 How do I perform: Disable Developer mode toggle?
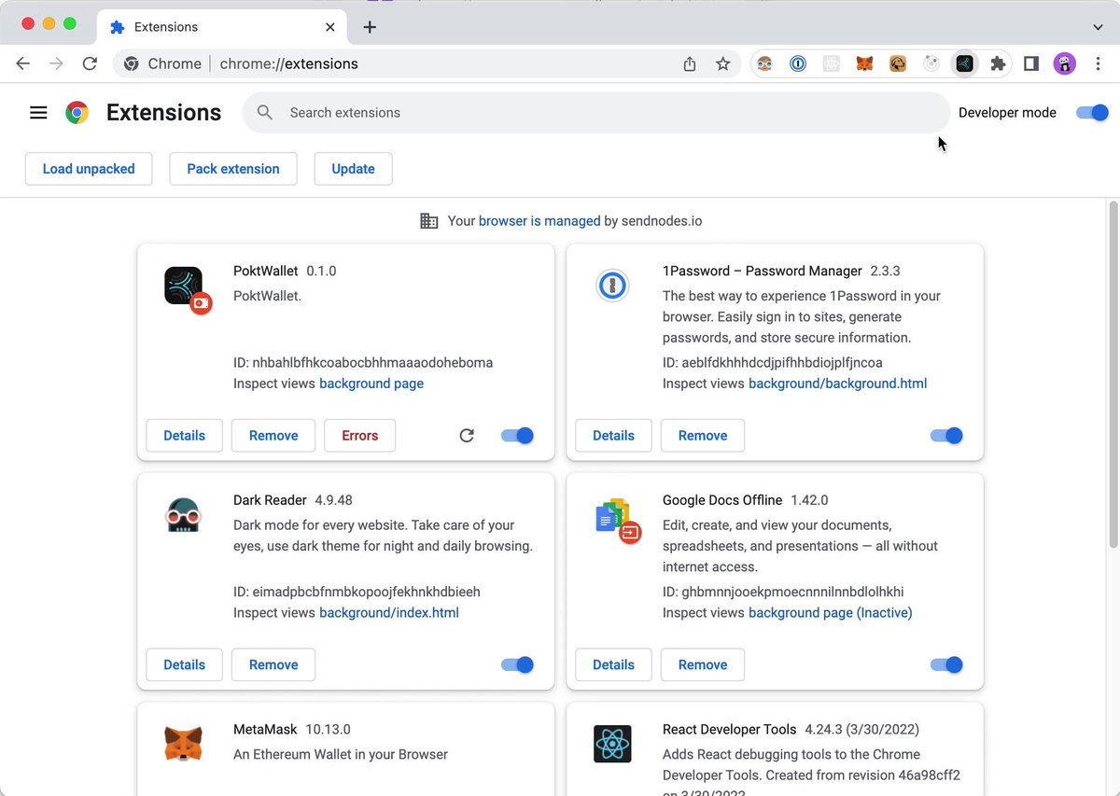[x=1091, y=113]
